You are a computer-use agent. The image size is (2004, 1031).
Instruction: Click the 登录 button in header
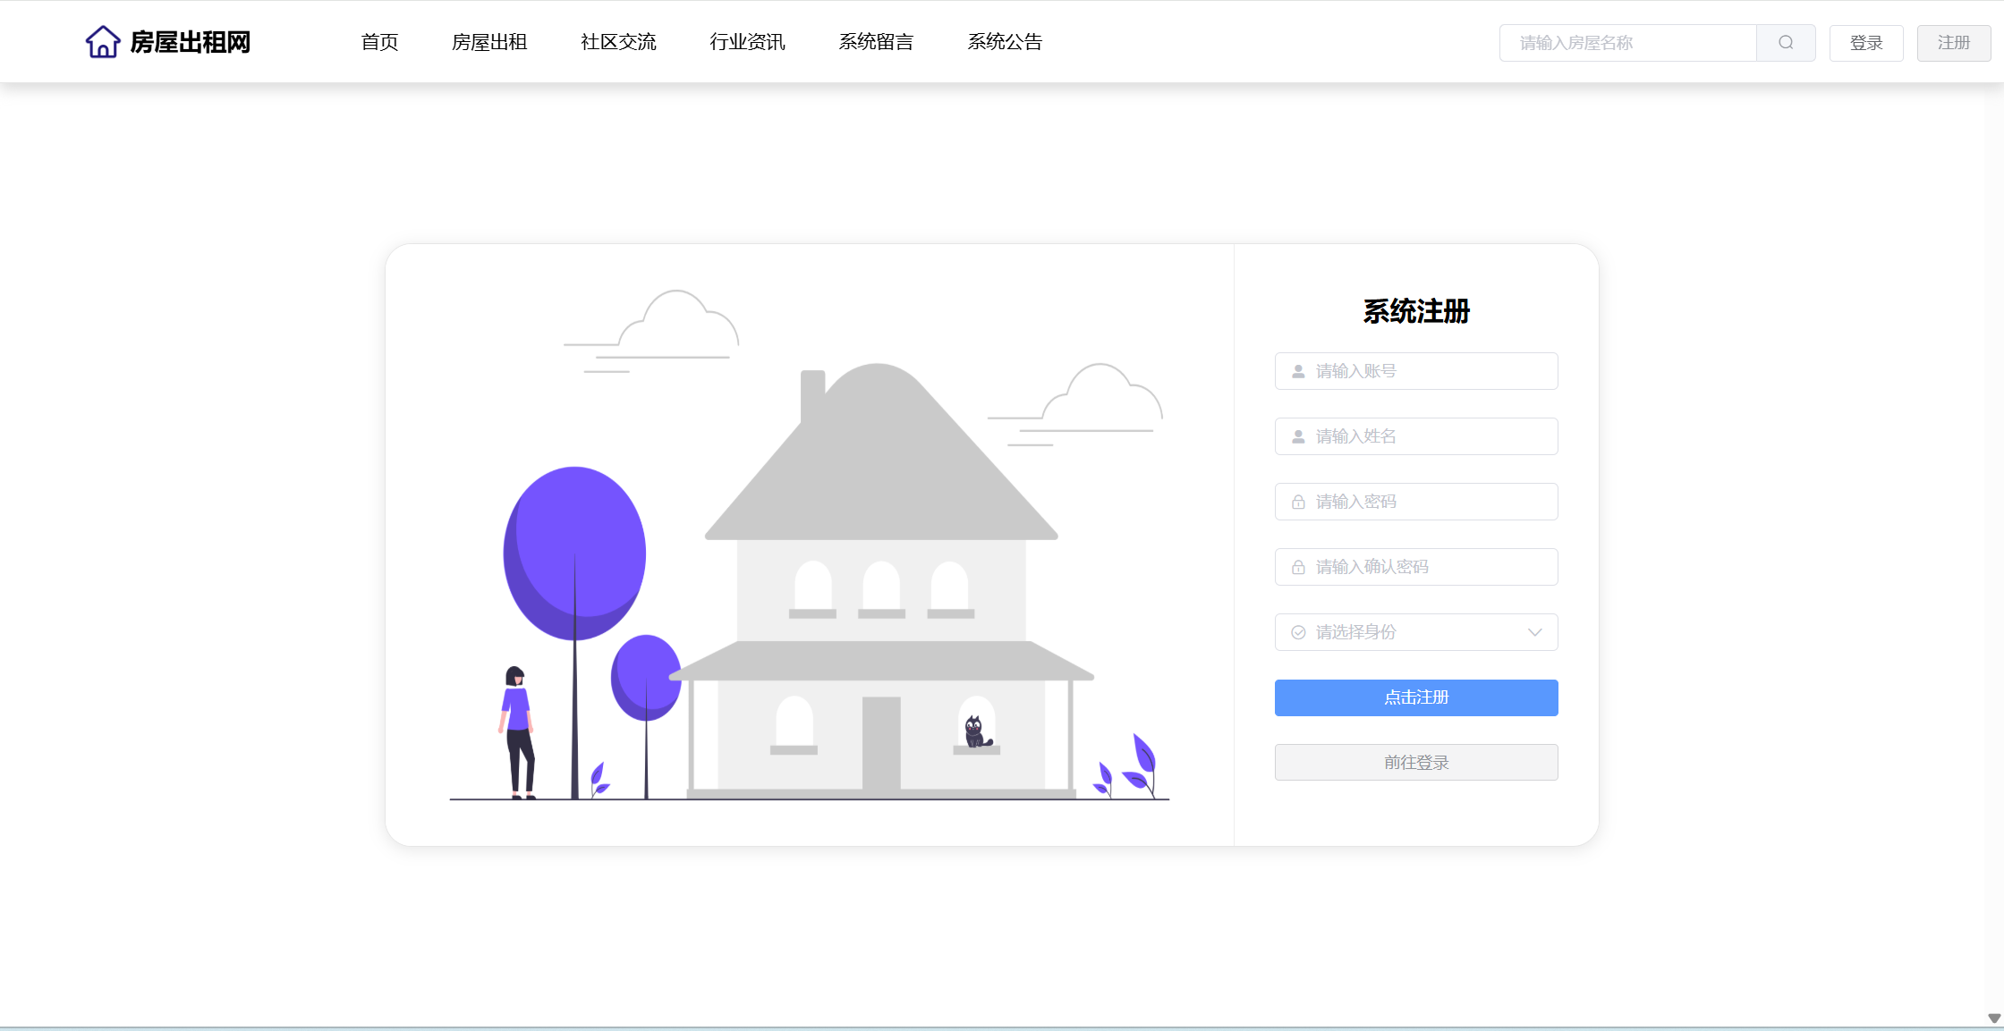coord(1865,43)
